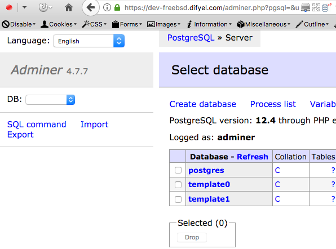Open the Export link in sidebar
The width and height of the screenshot is (336, 249).
[x=20, y=135]
